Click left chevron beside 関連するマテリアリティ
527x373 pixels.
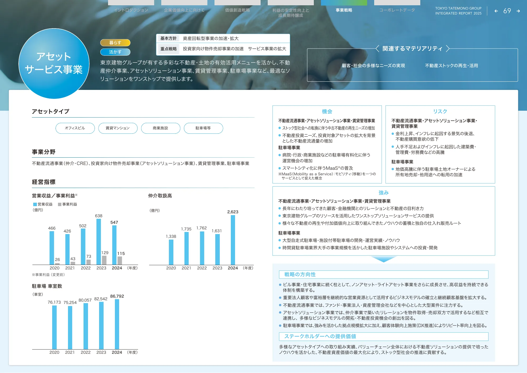(x=377, y=49)
